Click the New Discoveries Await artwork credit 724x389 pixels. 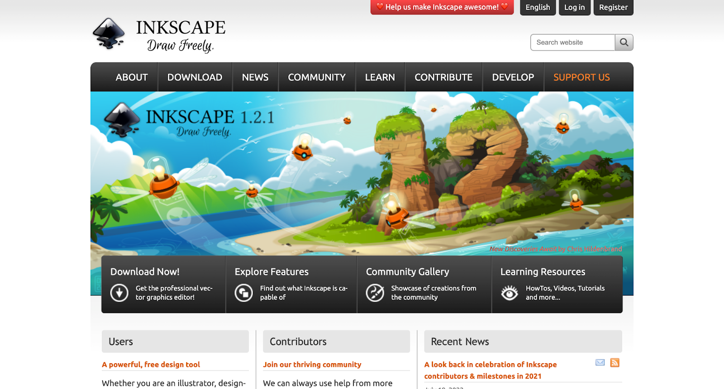(556, 249)
